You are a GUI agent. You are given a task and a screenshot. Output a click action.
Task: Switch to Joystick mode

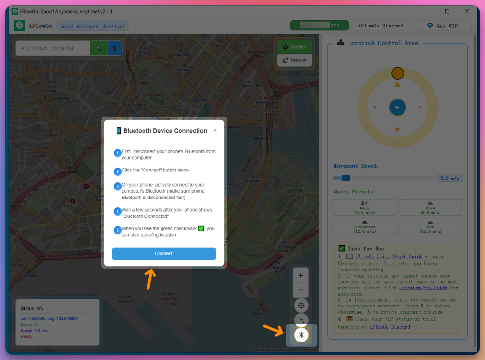(x=295, y=47)
